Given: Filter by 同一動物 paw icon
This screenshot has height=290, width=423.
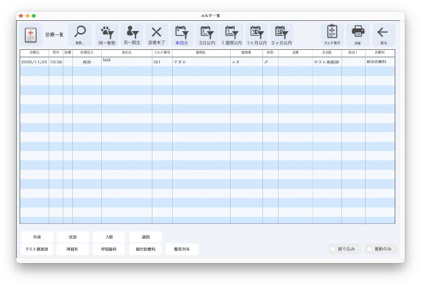Looking at the screenshot, I should (x=107, y=34).
